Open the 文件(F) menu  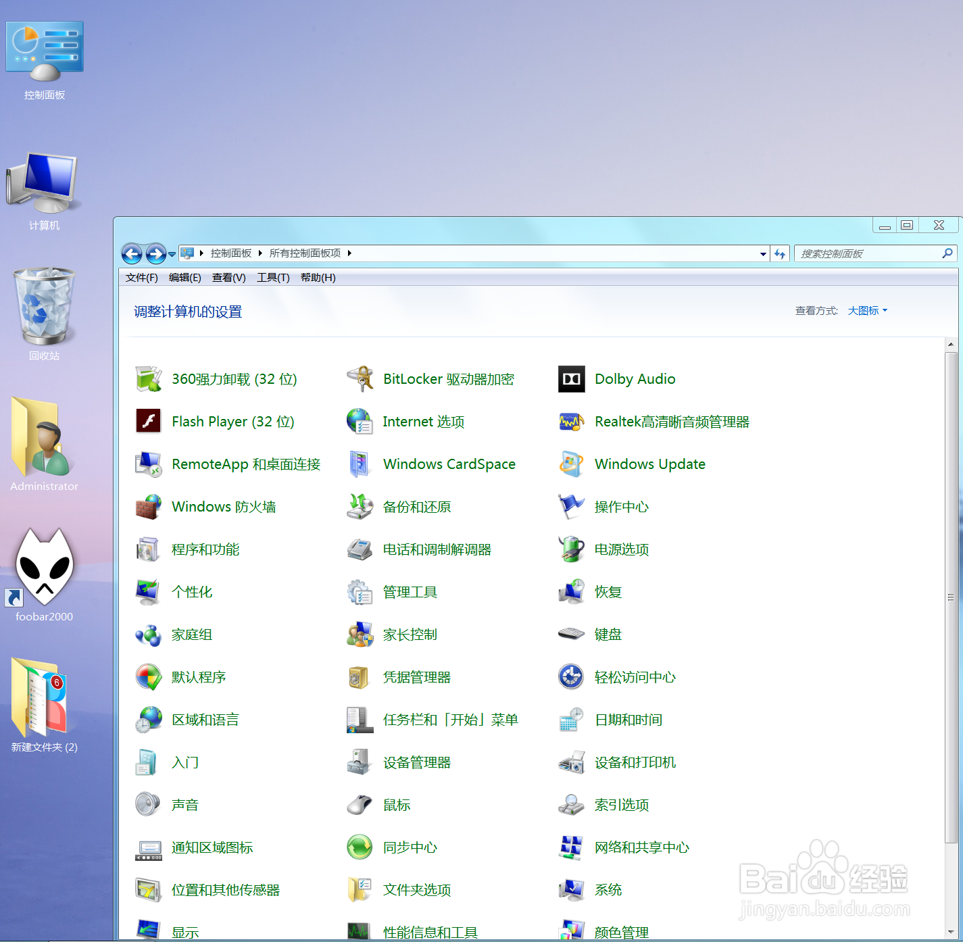point(141,278)
